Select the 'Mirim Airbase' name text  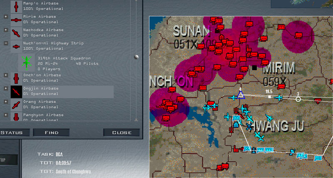pos(40,17)
